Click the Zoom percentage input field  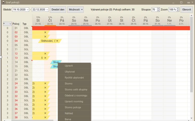[x=172, y=10]
